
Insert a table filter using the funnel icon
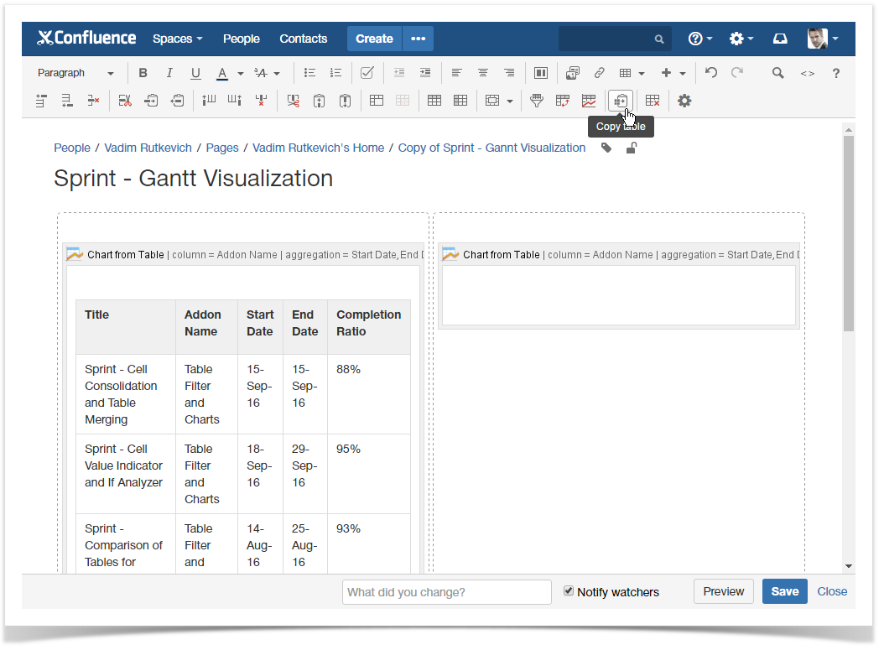coord(537,101)
